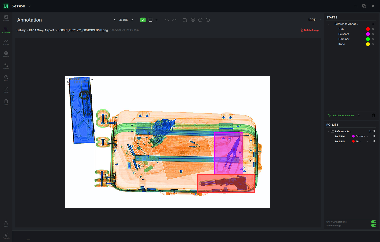Go to the previous image arrow

tap(115, 20)
